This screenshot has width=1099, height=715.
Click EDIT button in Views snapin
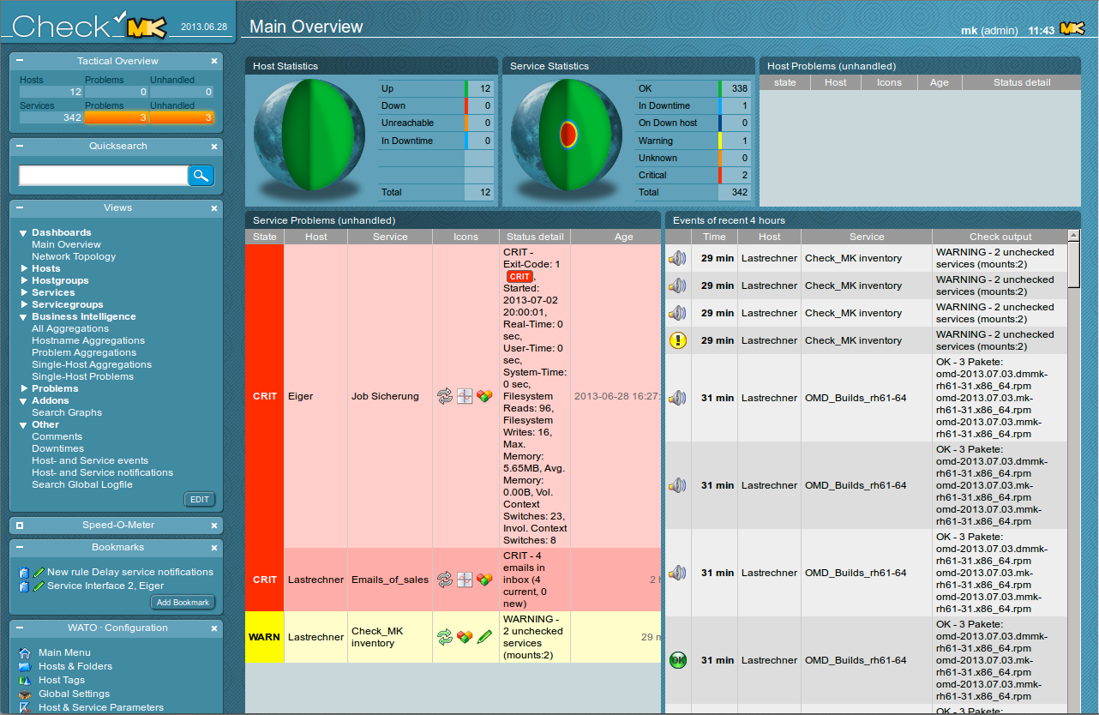[200, 500]
